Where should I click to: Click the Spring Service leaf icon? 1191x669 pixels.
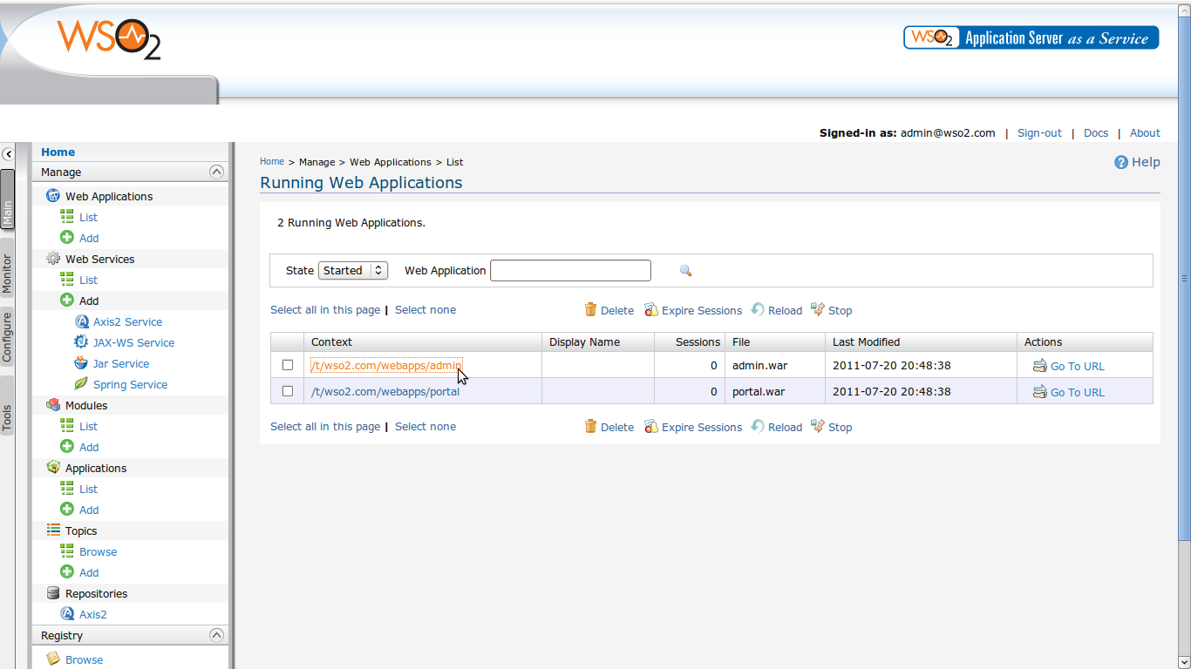point(81,384)
